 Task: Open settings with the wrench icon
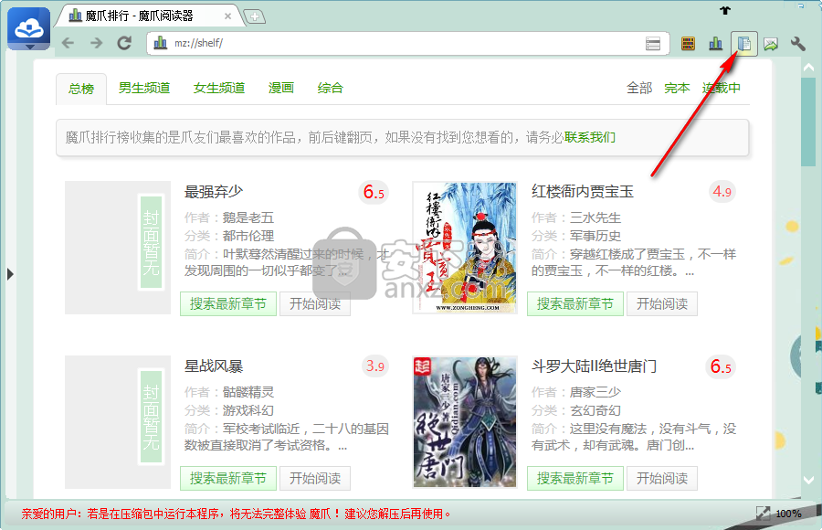[x=798, y=44]
